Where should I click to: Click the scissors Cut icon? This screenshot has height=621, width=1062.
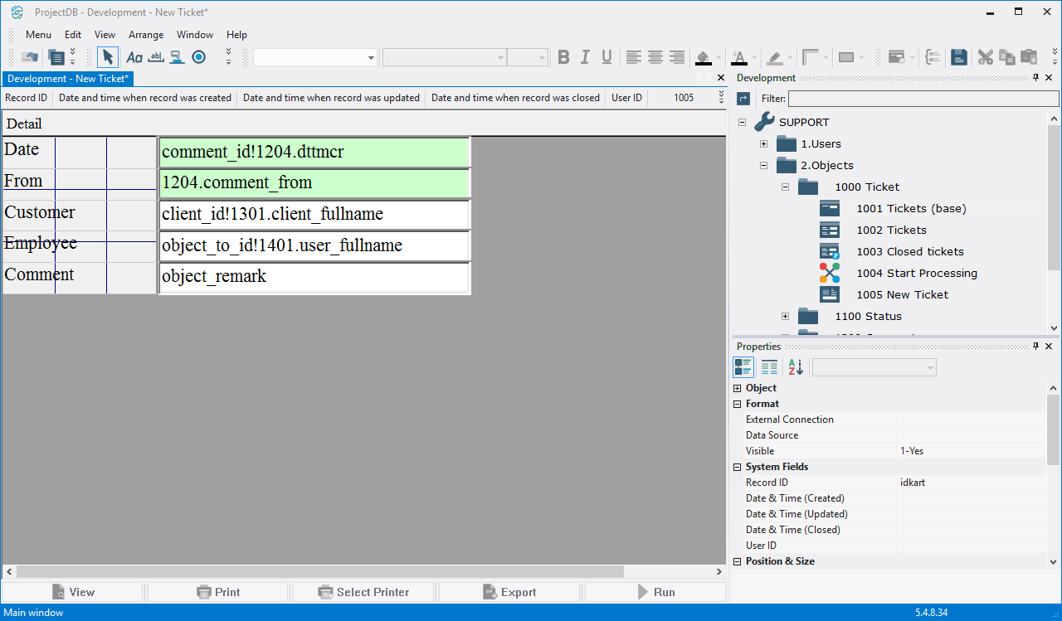(985, 57)
